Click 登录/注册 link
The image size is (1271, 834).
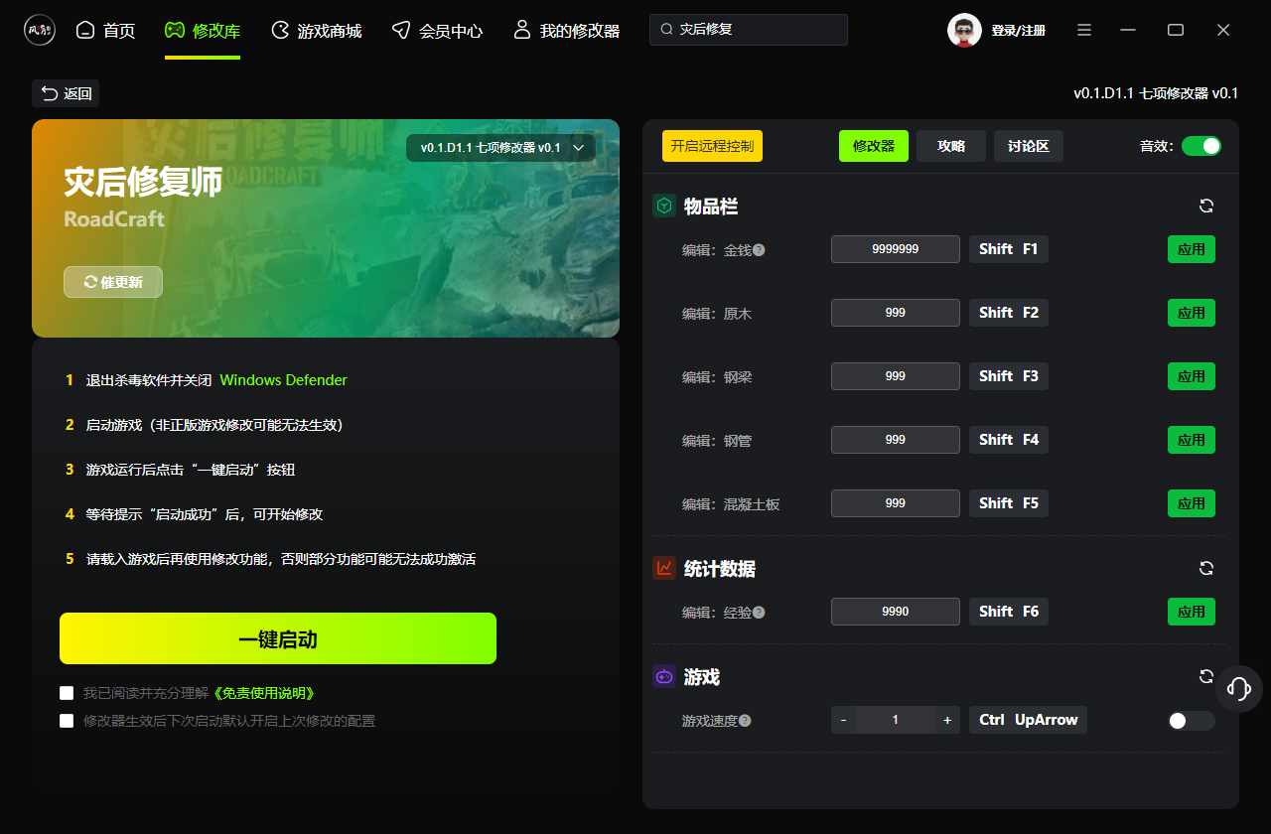(1018, 31)
